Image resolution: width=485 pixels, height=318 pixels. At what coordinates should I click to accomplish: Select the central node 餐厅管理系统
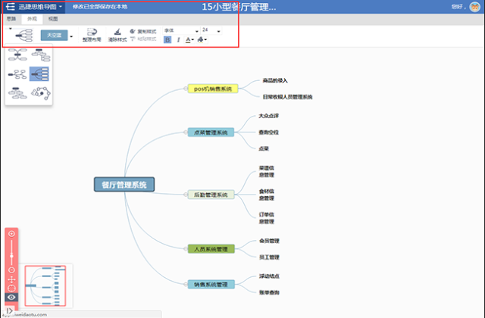click(124, 185)
